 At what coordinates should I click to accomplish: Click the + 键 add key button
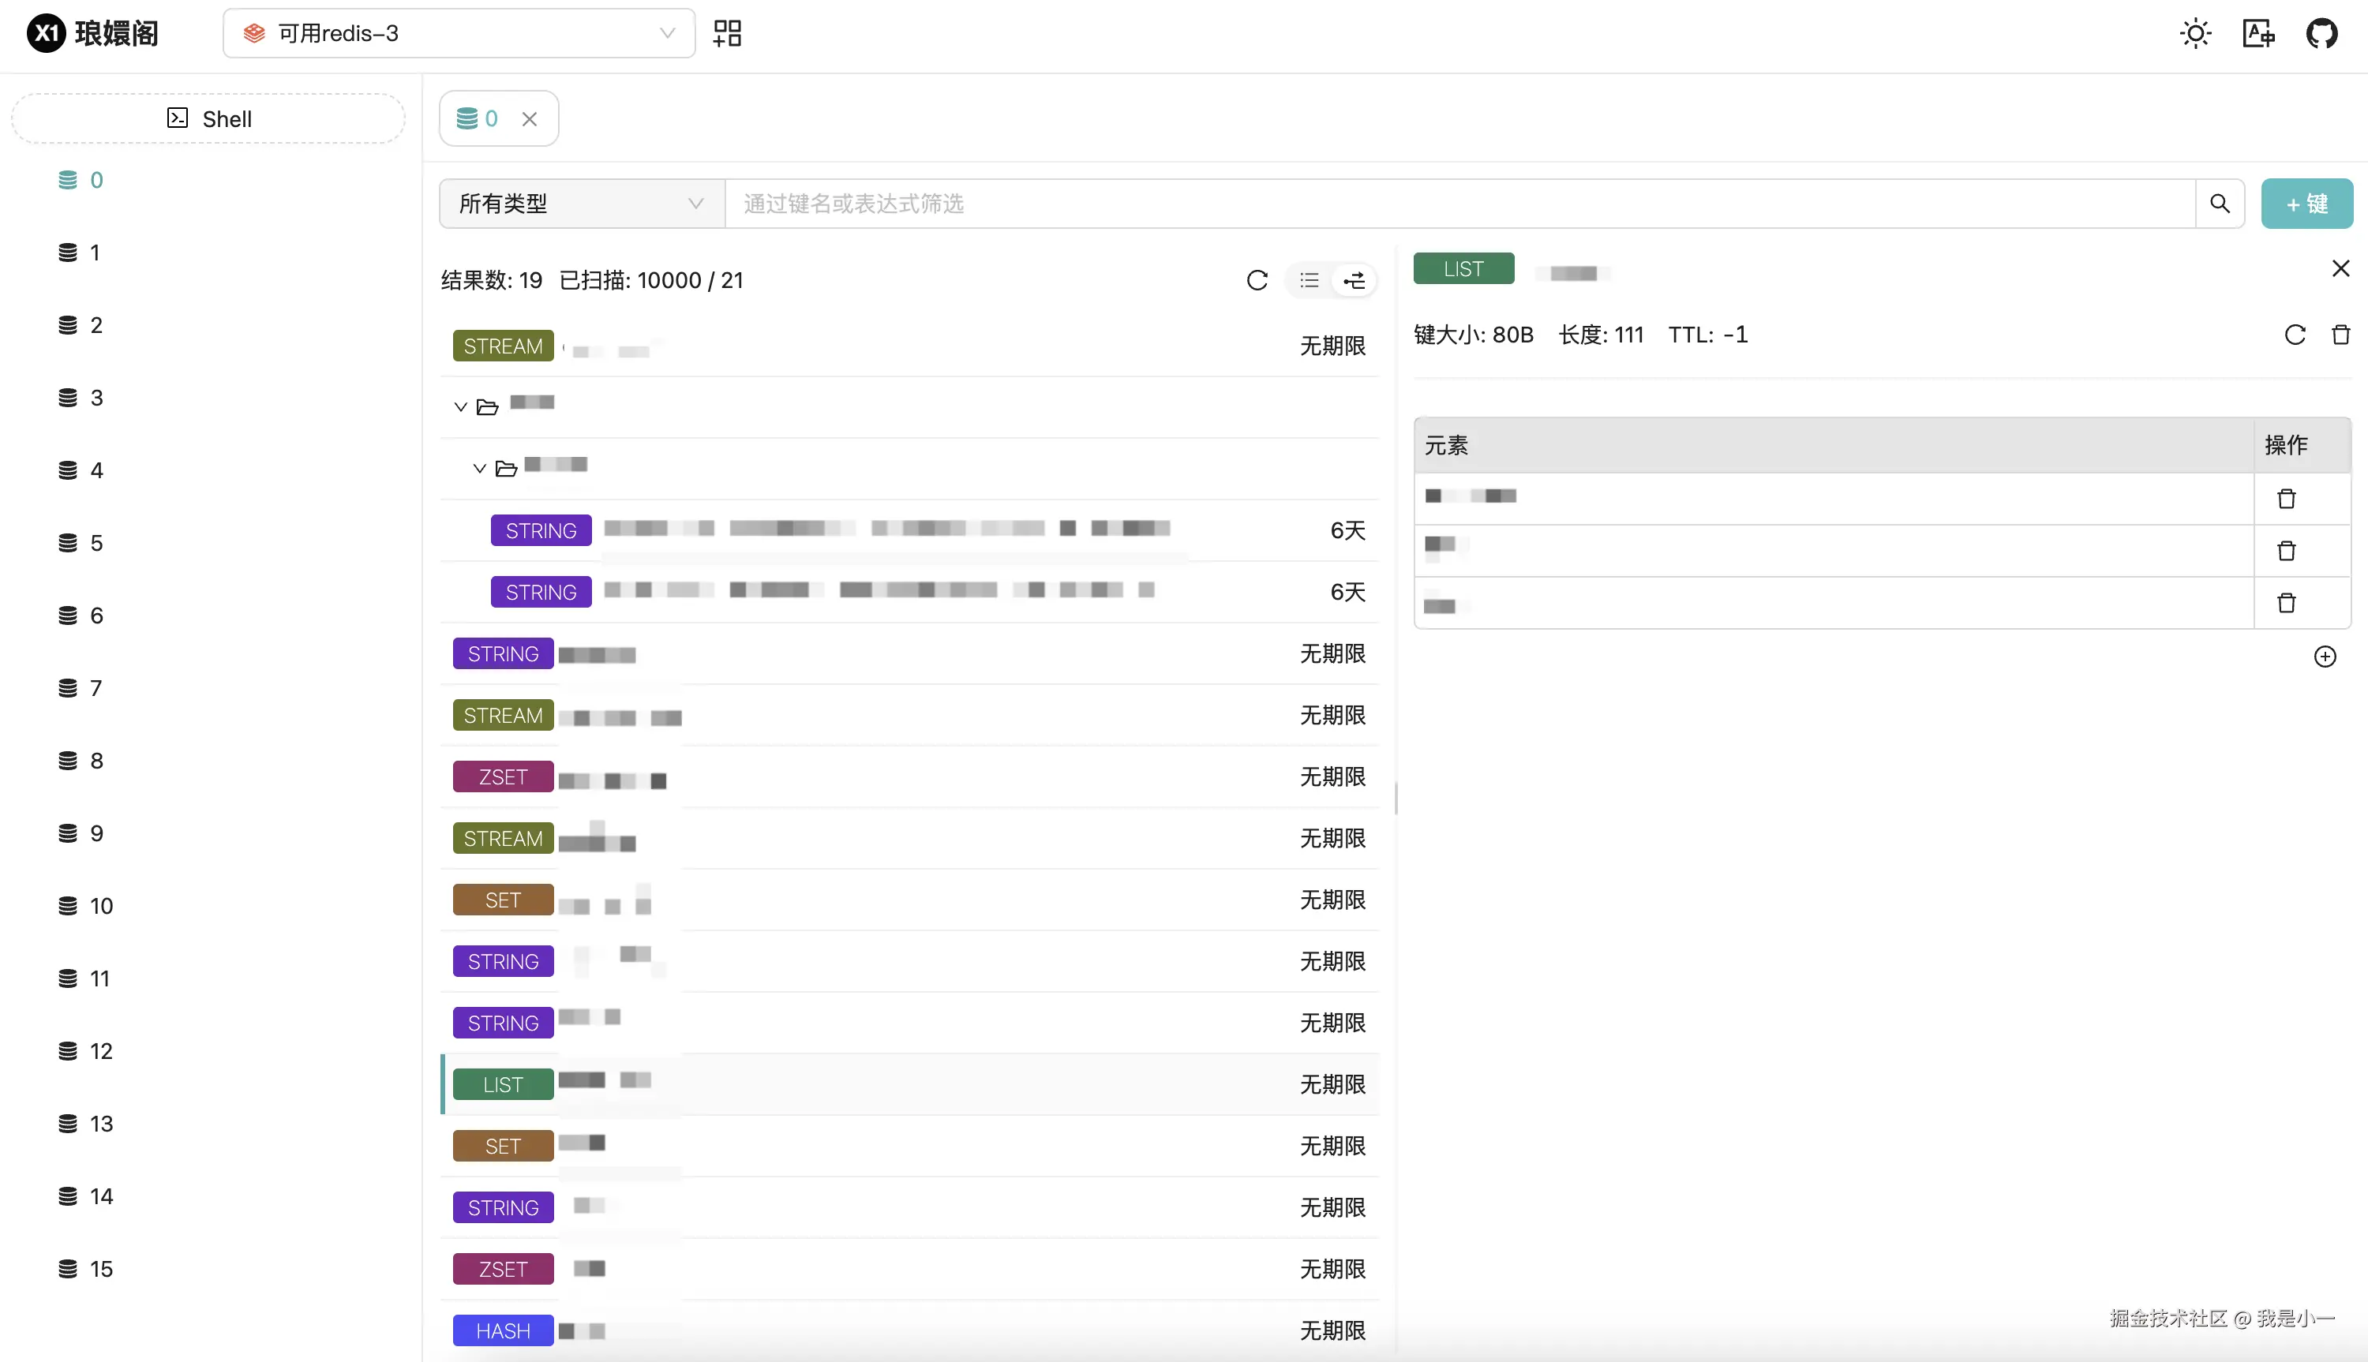(x=2306, y=204)
